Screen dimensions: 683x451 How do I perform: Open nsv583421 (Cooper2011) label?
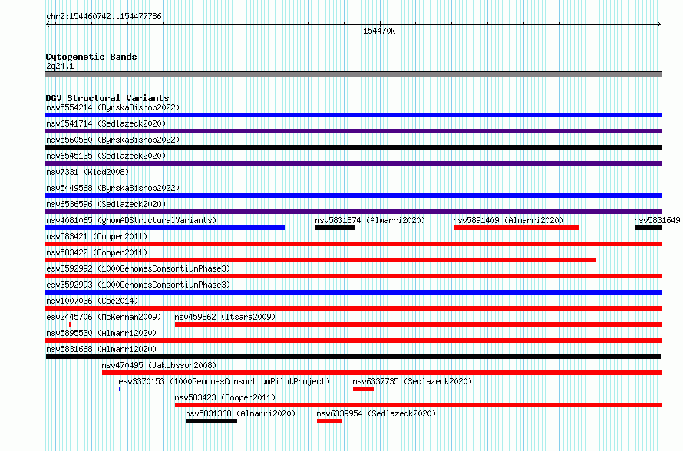(x=97, y=236)
